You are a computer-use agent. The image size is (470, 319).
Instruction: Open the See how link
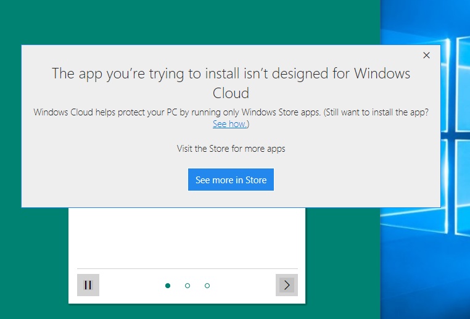click(229, 123)
